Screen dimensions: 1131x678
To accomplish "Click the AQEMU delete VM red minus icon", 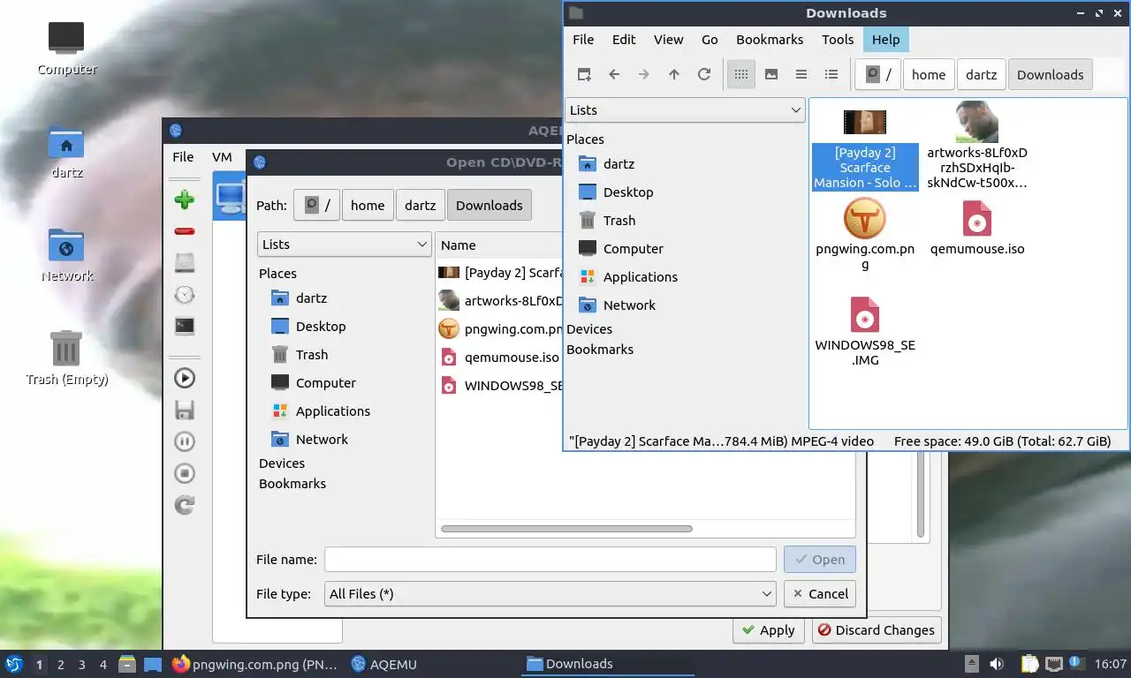I will tap(185, 231).
